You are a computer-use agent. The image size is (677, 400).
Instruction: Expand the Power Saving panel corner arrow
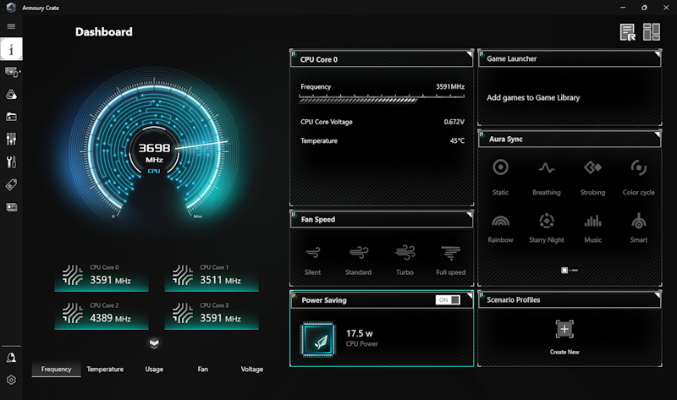(x=470, y=296)
